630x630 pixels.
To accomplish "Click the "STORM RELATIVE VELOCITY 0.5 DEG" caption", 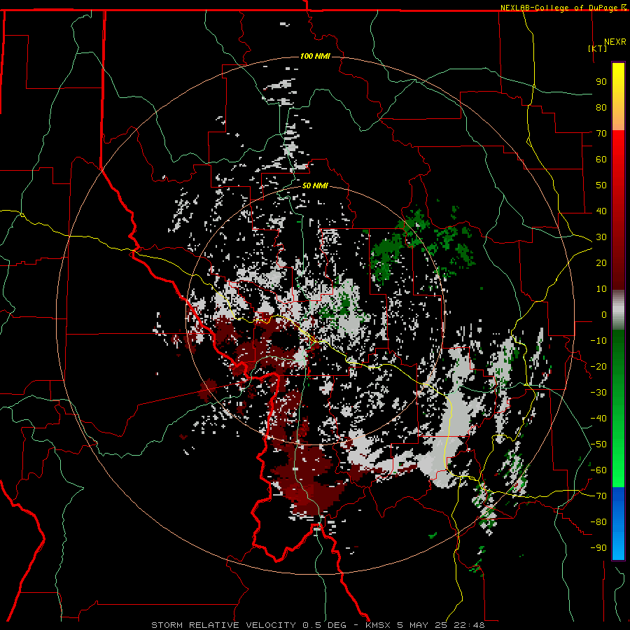I will click(x=248, y=625).
